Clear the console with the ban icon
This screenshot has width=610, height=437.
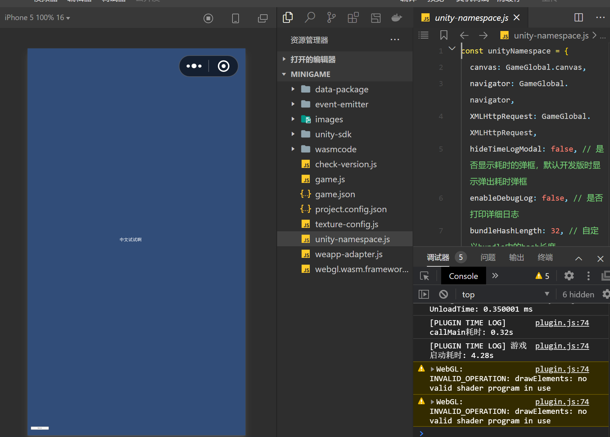444,294
